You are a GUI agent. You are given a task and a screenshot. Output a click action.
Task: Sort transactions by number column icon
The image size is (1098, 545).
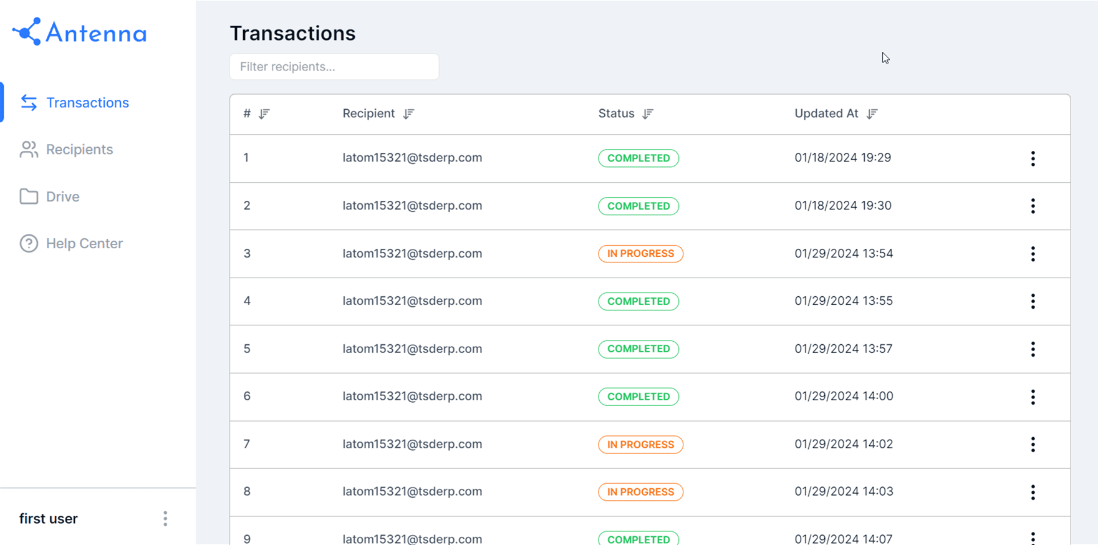(264, 113)
